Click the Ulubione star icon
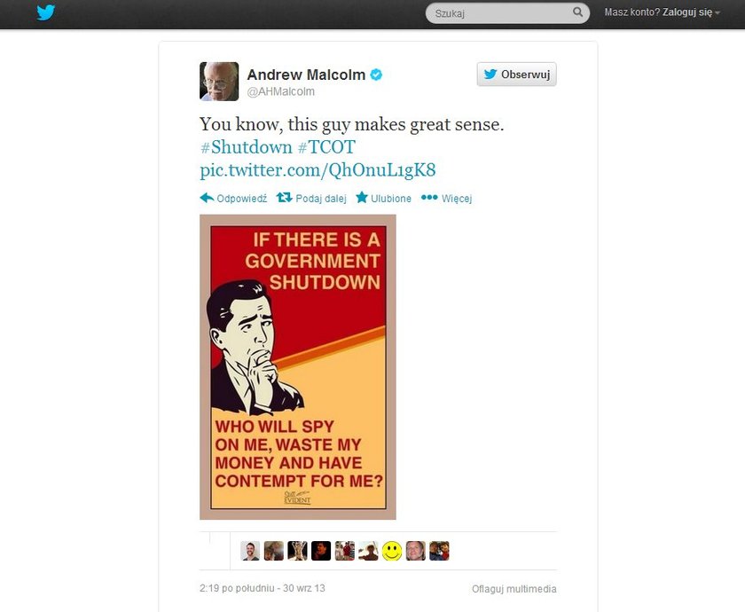 (x=362, y=197)
